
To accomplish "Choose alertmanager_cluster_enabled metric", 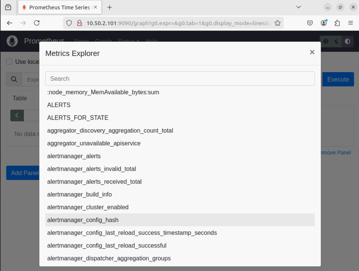I will (180, 207).
